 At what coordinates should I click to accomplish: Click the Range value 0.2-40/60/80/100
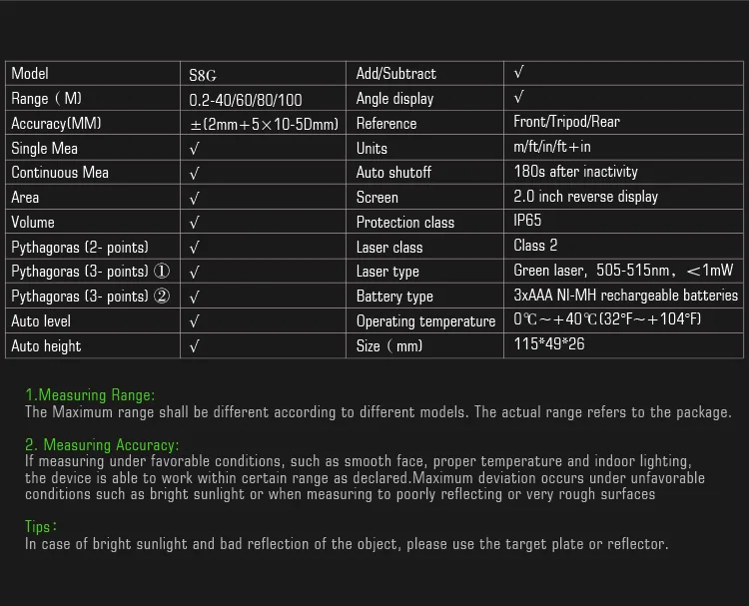245,100
